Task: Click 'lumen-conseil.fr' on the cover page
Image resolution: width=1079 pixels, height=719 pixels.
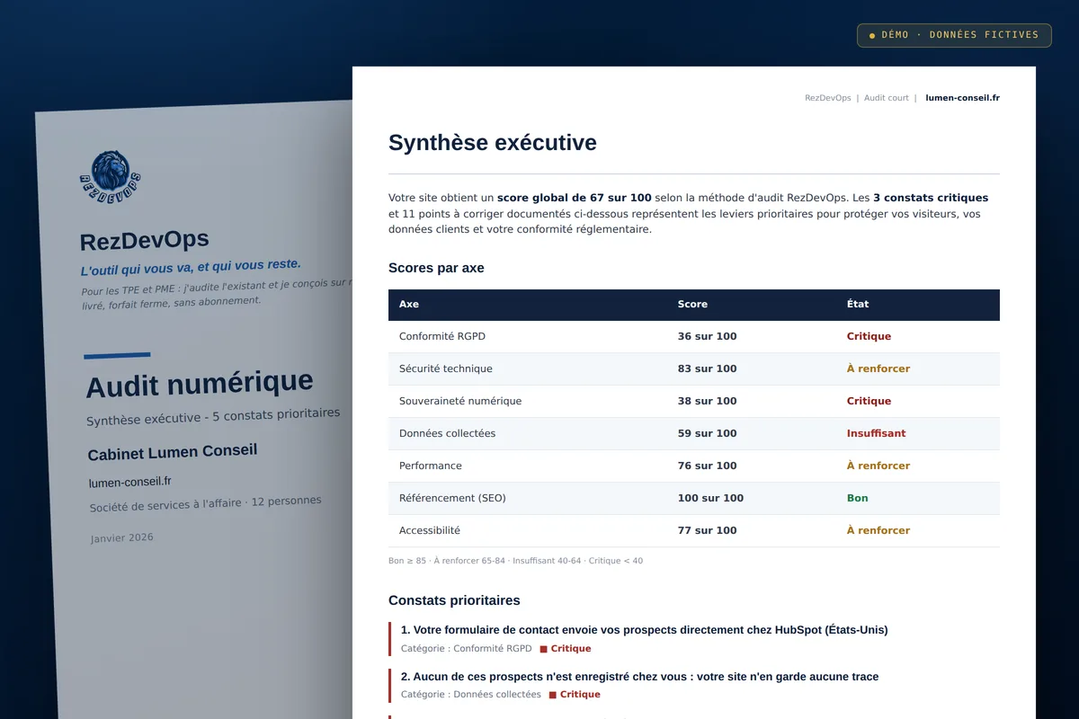Action: point(130,482)
